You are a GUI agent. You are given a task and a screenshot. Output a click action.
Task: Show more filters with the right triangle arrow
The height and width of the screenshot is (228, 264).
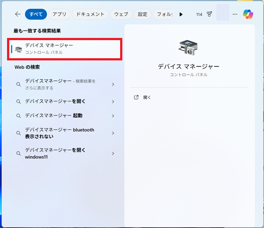pyautogui.click(x=181, y=15)
